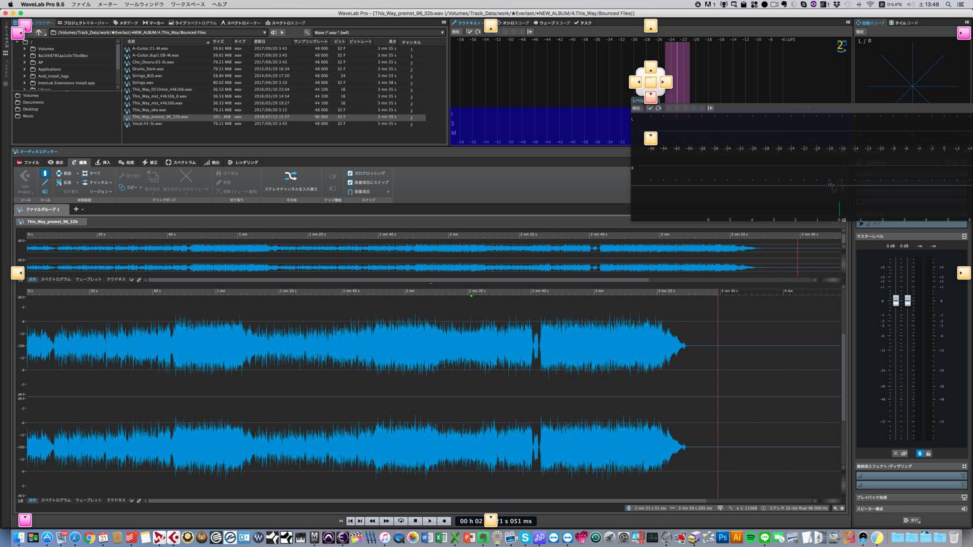
Task: Click the stop button in transport bar
Action: coord(415,521)
